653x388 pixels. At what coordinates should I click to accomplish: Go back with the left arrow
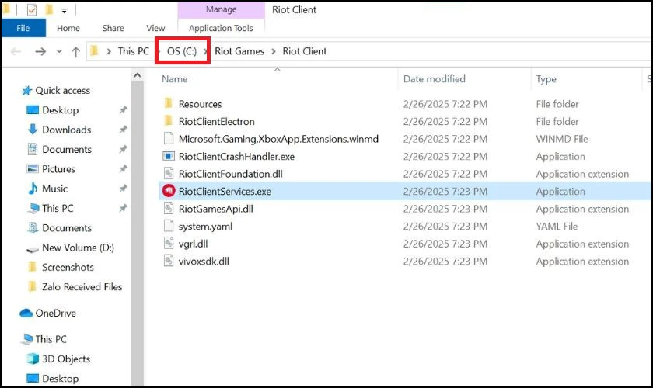[16, 51]
